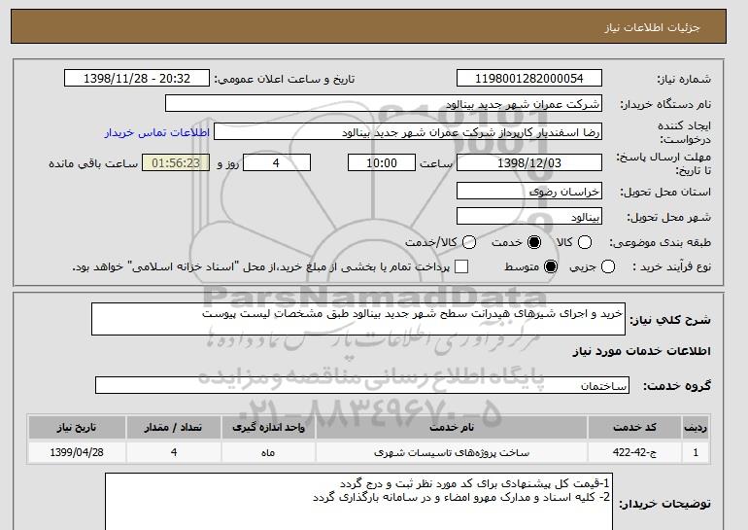This screenshot has height=530, width=748.
Task: Click the شماره نیاز field 1198001282000054
Action: 529,79
